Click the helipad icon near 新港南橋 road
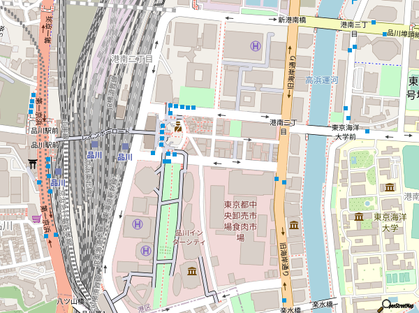Viewport: 419px width, 313px height. point(256,46)
